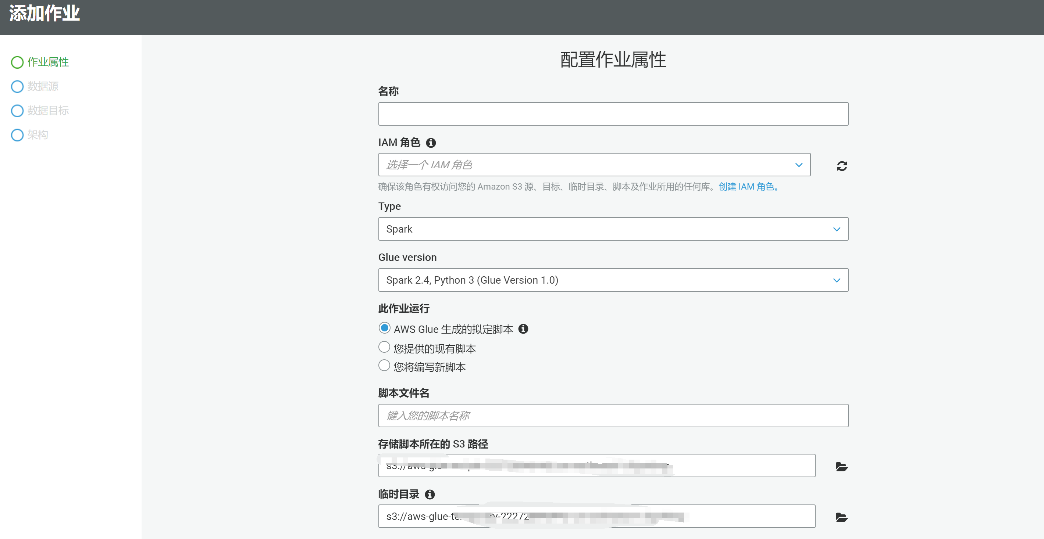Click the 数据目标 step circle icon
This screenshot has width=1044, height=539.
(x=17, y=111)
